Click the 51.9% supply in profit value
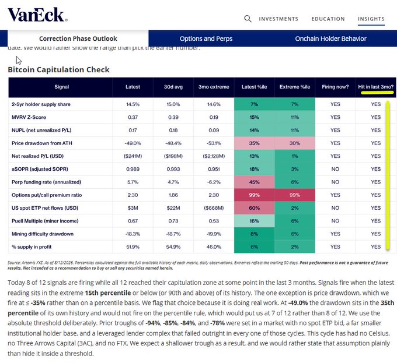 133,247
